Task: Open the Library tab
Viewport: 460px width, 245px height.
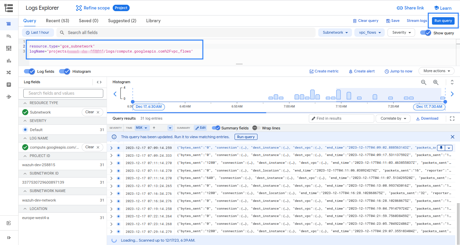Action: coord(153,21)
